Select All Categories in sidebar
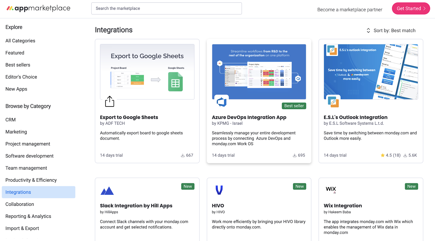This screenshot has height=241, width=435. (20, 41)
